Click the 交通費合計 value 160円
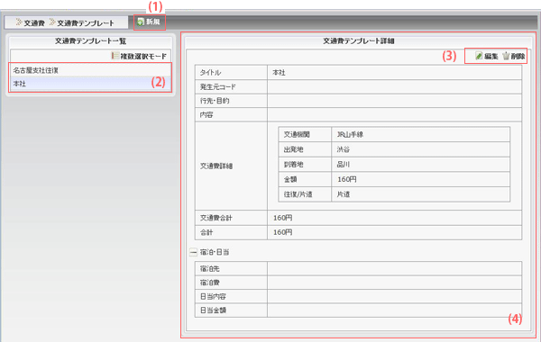The width and height of the screenshot is (541, 342). (282, 218)
